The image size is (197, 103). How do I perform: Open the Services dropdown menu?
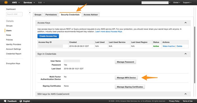[x=29, y=3]
